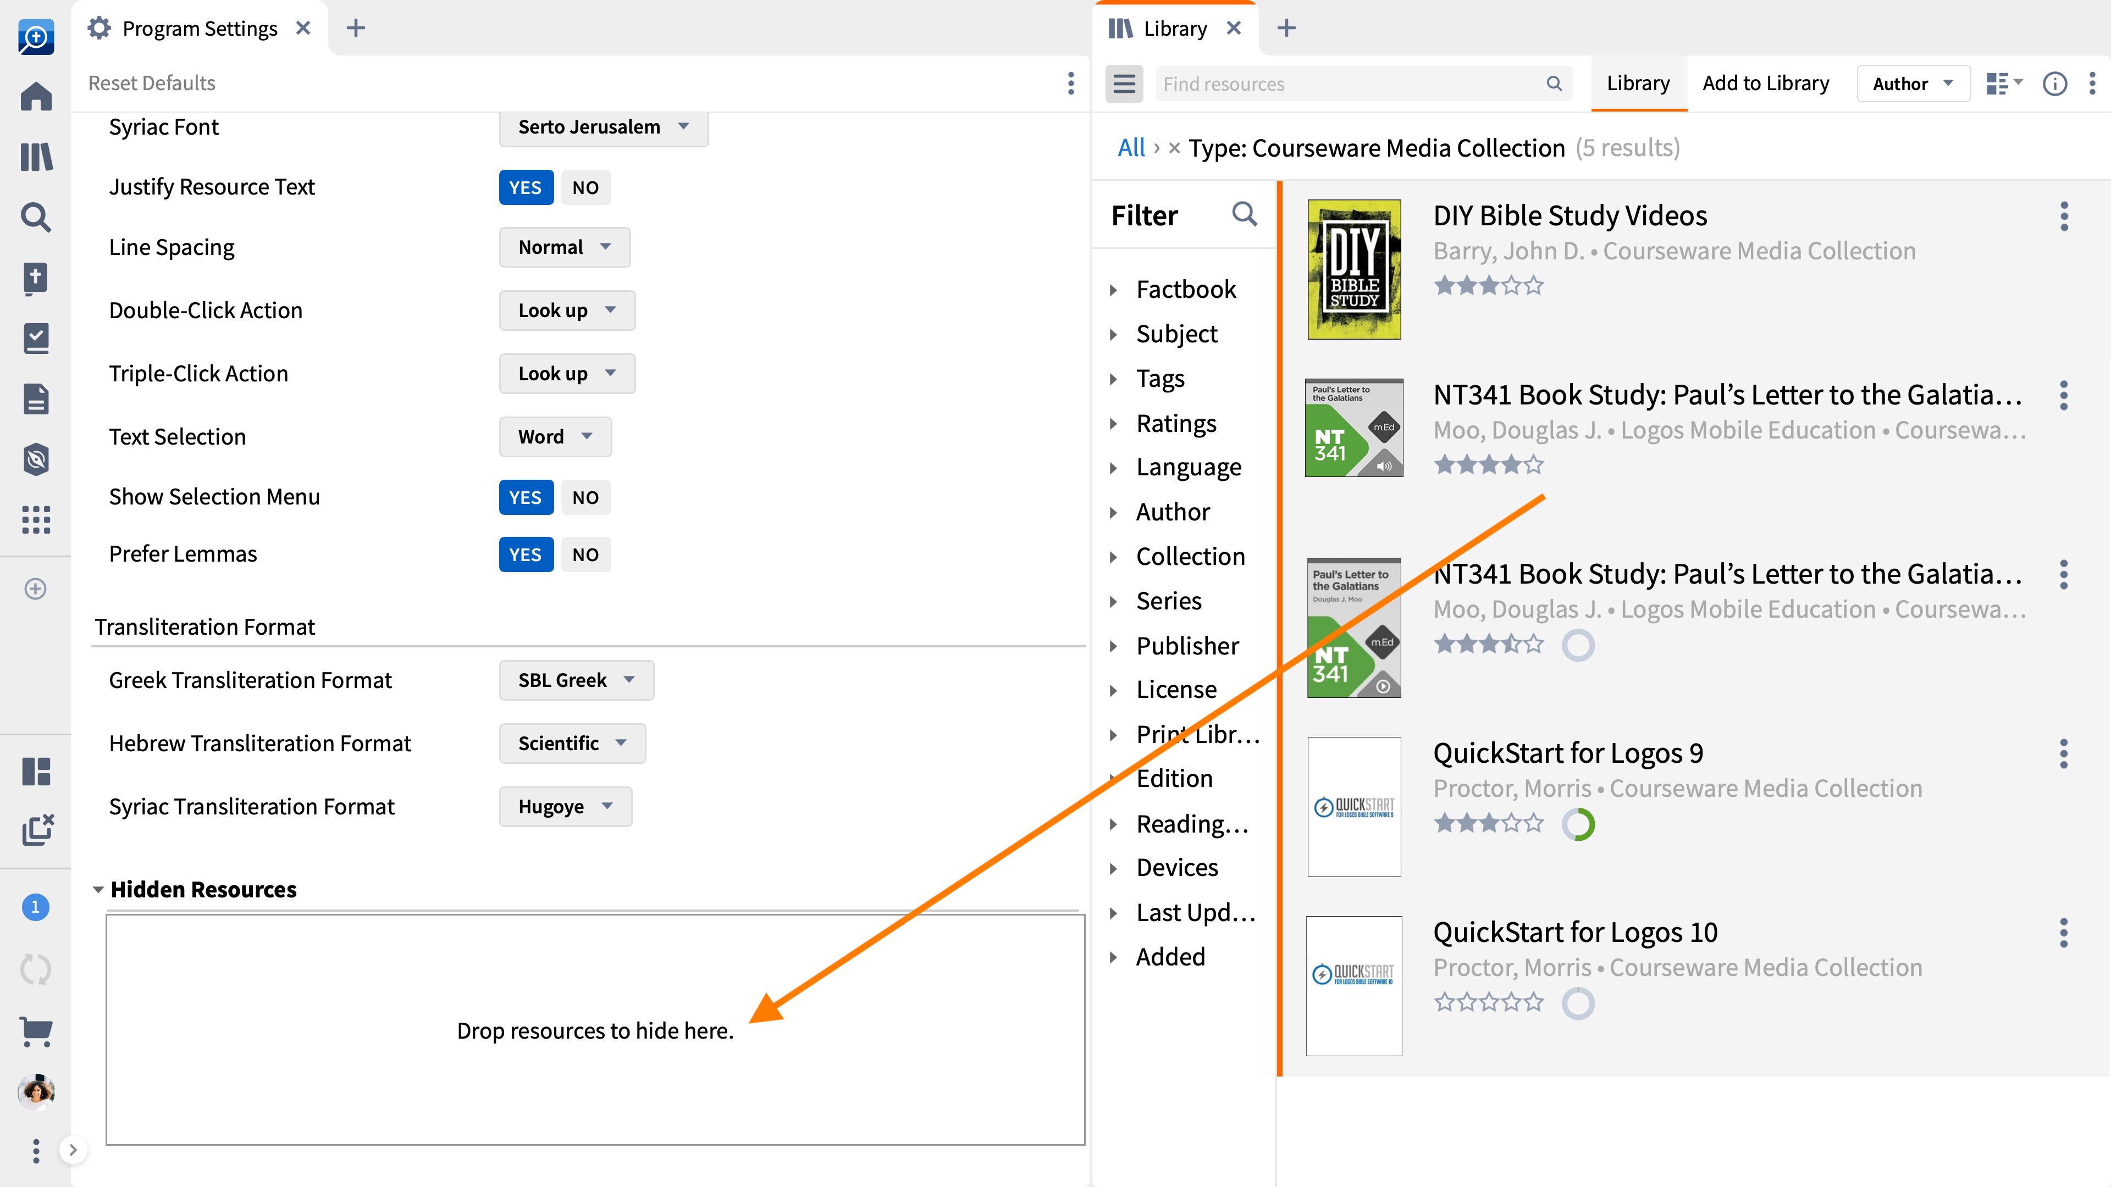Click the Find resources search field
This screenshot has height=1187, width=2111.
[x=1363, y=84]
